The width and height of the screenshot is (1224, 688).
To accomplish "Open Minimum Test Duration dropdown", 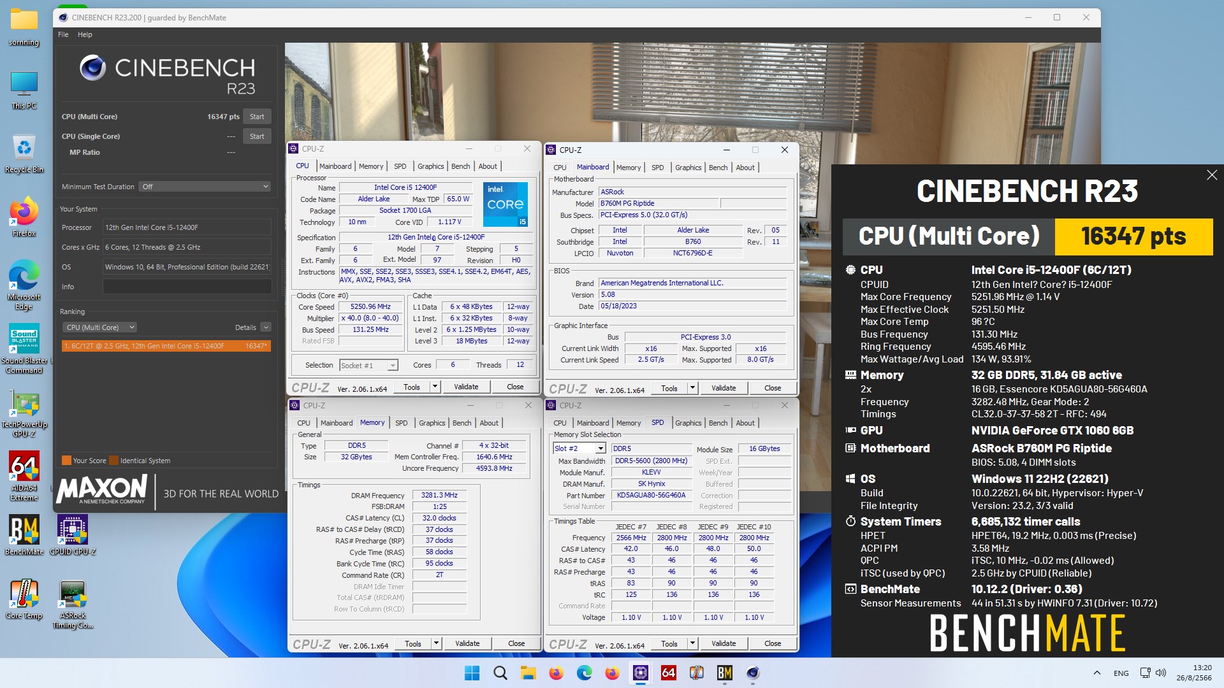I will [x=205, y=187].
